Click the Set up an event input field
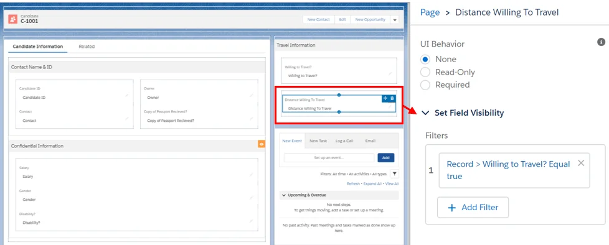 tap(329, 158)
